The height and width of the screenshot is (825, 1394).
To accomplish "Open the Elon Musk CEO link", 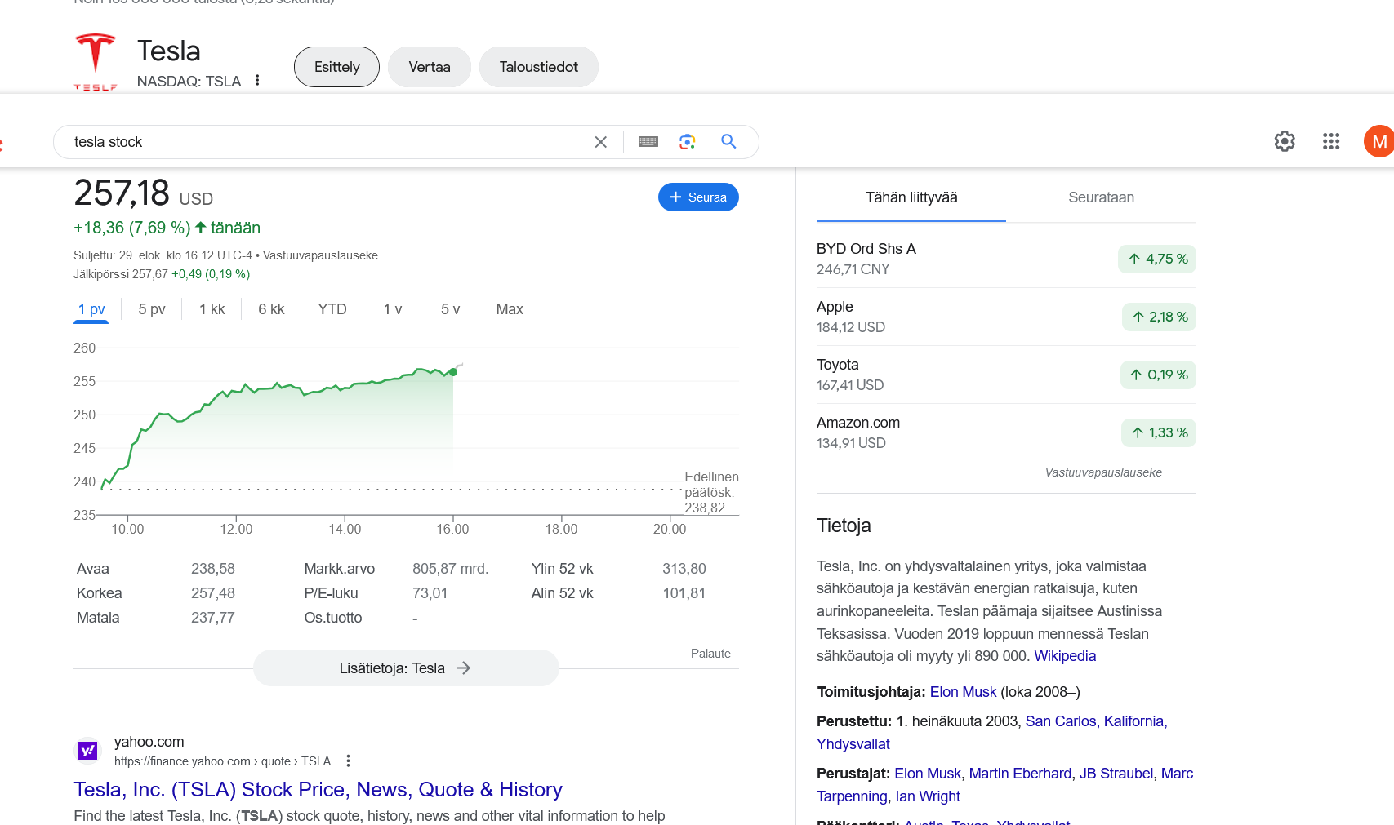I will [x=963, y=692].
